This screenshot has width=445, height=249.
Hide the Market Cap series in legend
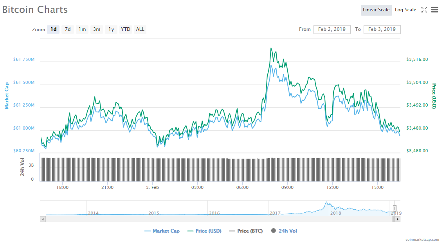[162, 231]
